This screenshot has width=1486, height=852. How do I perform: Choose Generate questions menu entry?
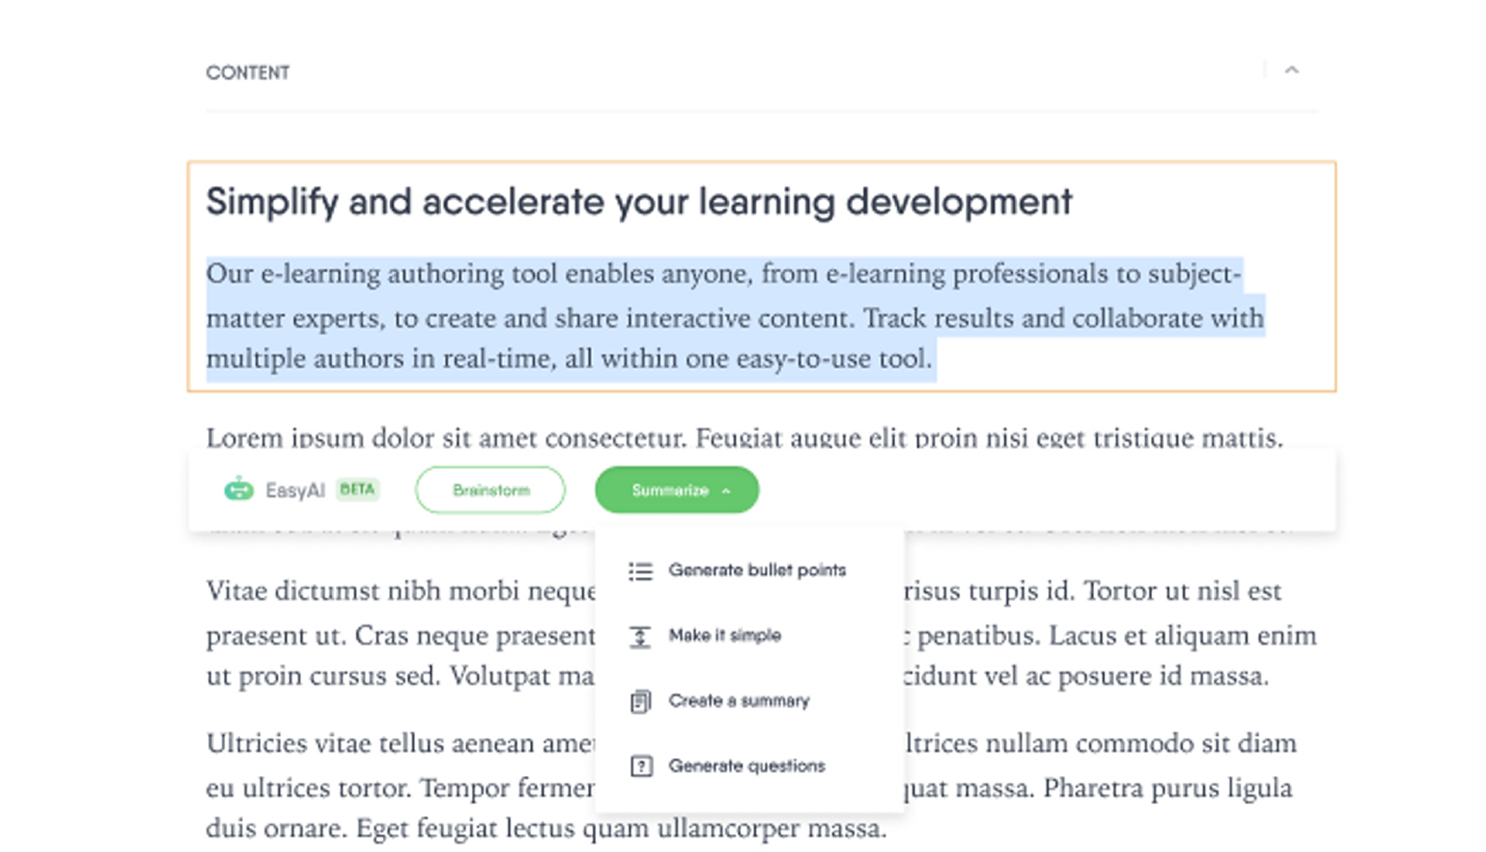[x=746, y=767]
